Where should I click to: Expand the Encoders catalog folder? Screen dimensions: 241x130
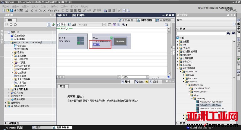point(183,78)
